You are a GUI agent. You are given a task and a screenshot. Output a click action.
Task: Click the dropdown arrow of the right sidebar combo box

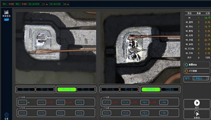(x=207, y=78)
